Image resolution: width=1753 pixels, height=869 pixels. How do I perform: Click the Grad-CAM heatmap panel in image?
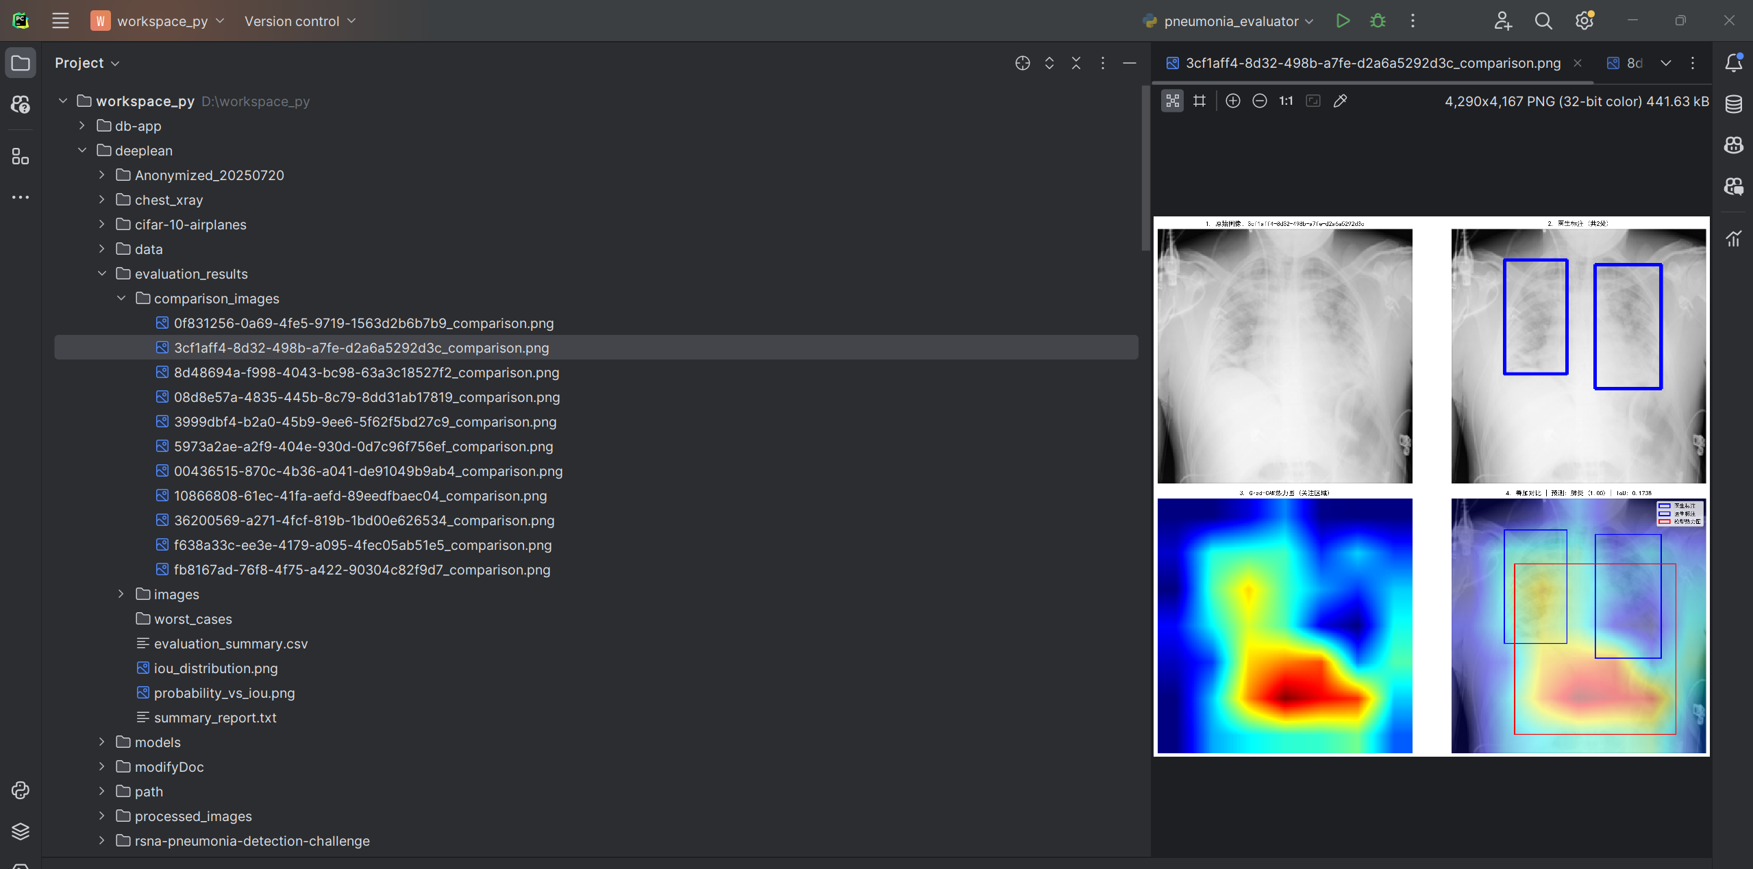coord(1284,625)
